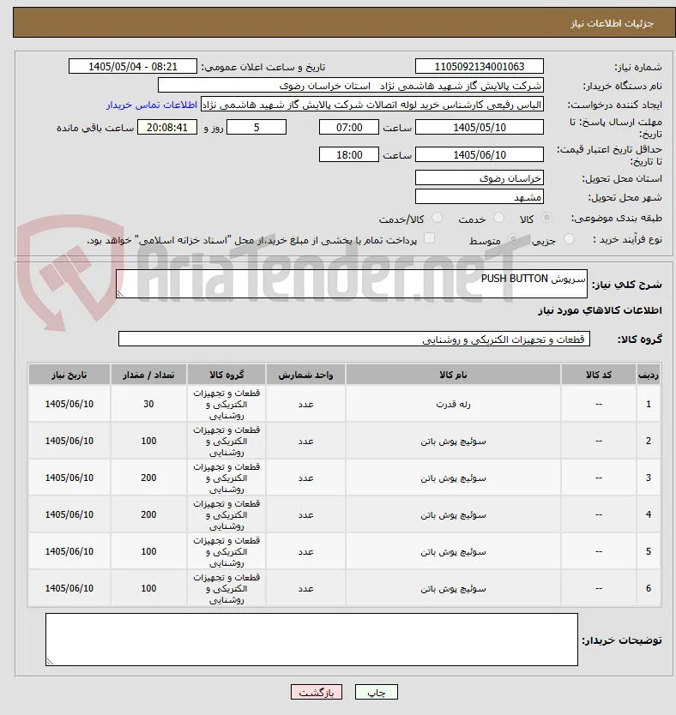Toggle the Islamic treasury payment checkbox
Viewport: 676px width, 715px height.
pyautogui.click(x=429, y=238)
